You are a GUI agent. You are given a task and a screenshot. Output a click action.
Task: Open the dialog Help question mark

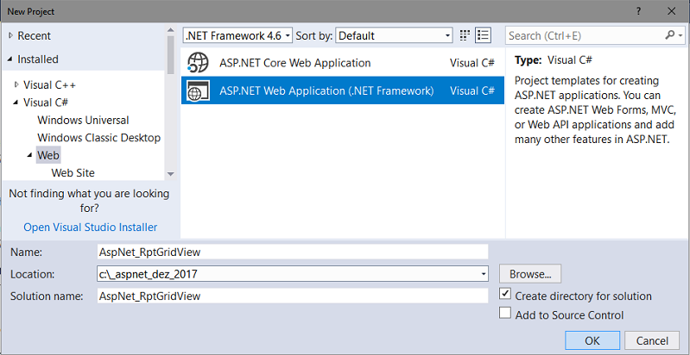coord(638,11)
